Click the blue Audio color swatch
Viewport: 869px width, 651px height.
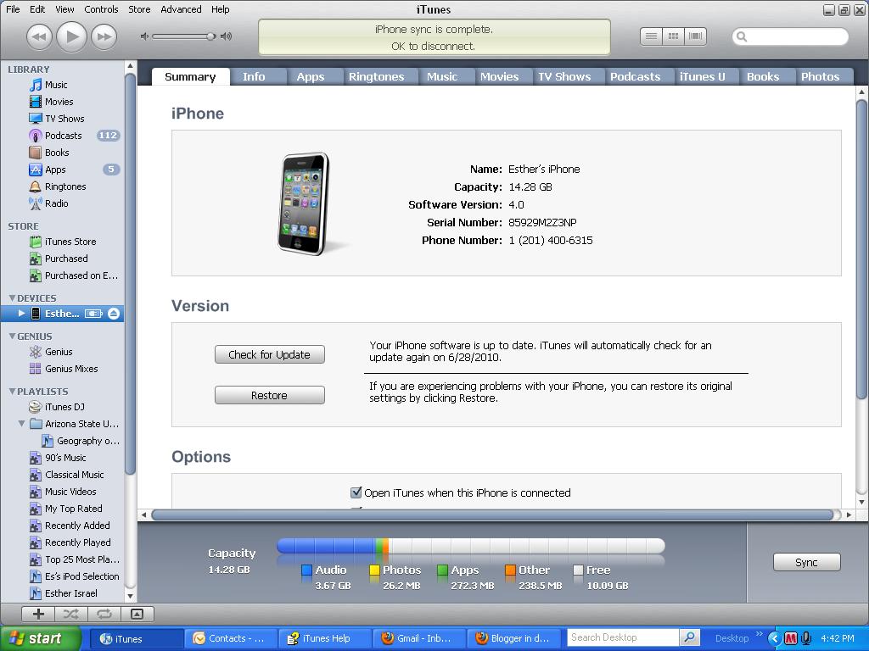point(306,570)
